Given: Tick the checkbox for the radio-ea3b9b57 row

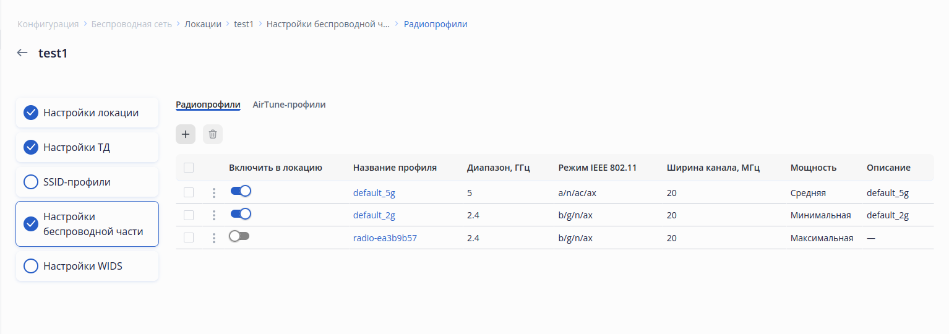Looking at the screenshot, I should coord(189,238).
